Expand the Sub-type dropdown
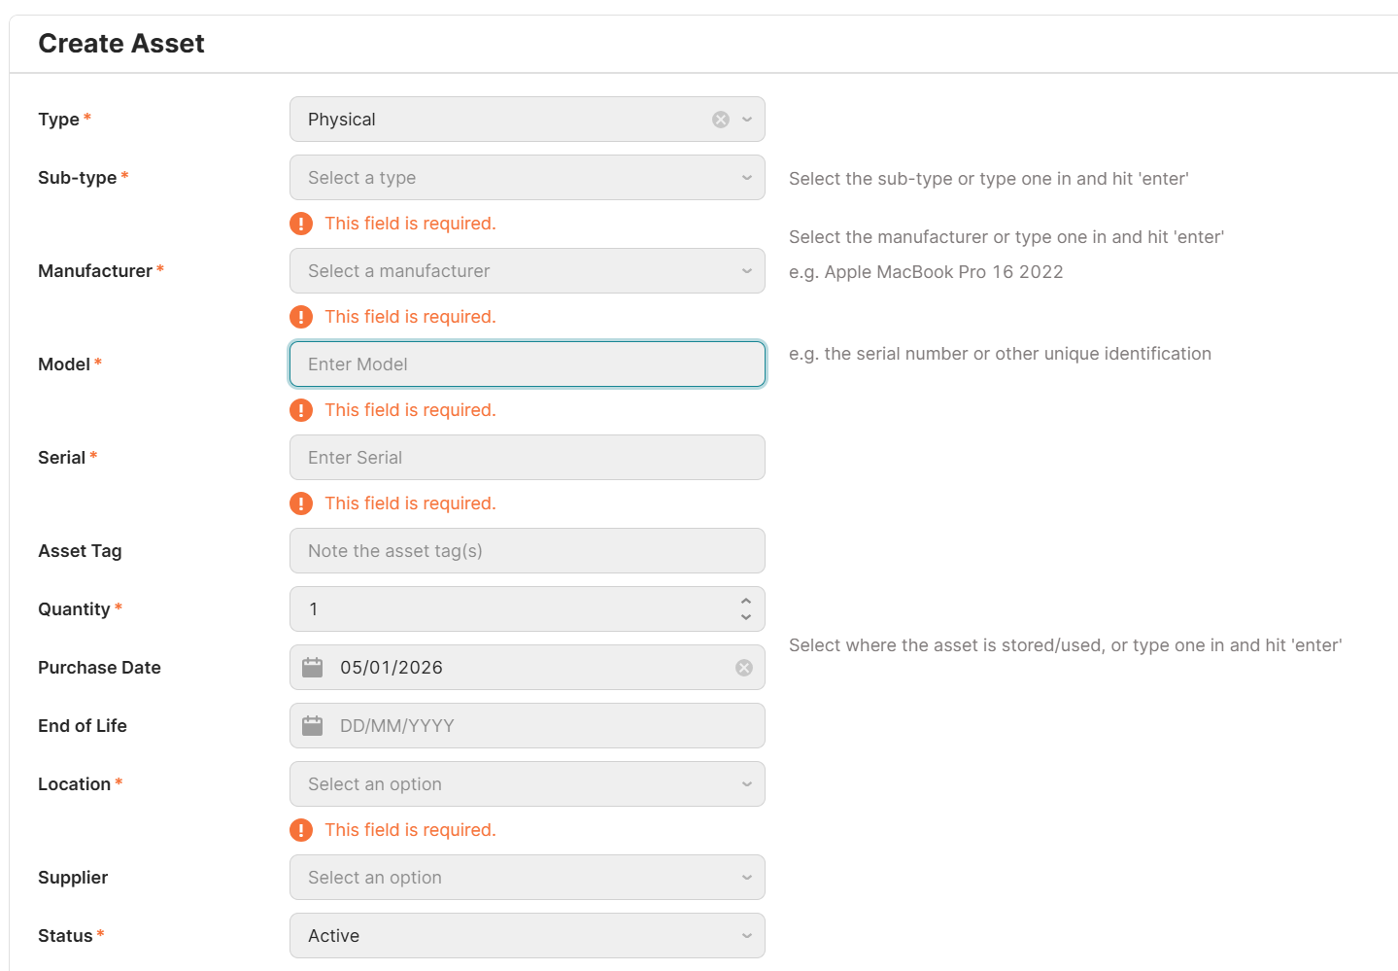 (x=747, y=178)
